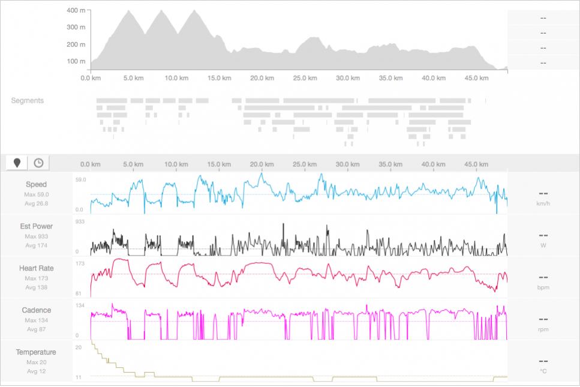580x387 pixels.
Task: Click the power spike near 22 km on the Est Power graph
Action: (283, 224)
